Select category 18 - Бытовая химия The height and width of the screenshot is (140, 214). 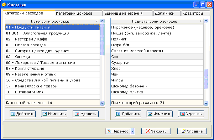(x=52, y=92)
